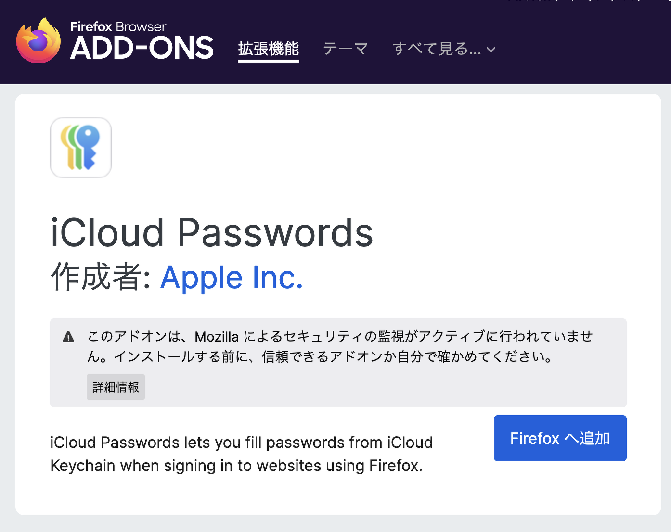Expand the すべて見る... menu
The image size is (671, 532).
[x=437, y=49]
